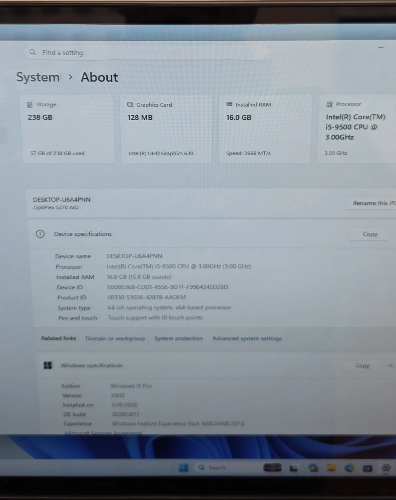Select the 57 GB of 238 GB used text
Viewport: 396px width, 500px height.
[x=57, y=153]
